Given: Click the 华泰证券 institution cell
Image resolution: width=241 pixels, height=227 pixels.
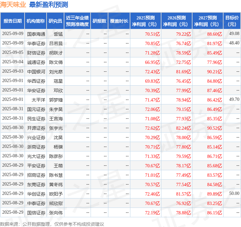Looking at the screenshot, I should 36,43.
